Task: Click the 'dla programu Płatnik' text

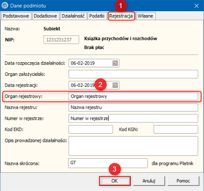Action: (172, 163)
